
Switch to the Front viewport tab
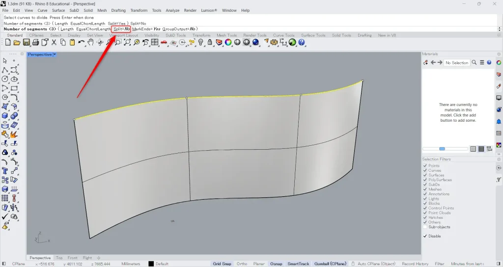(73, 258)
